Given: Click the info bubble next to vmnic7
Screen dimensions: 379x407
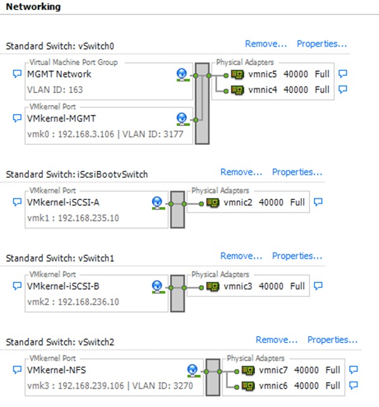Looking at the screenshot, I should (353, 370).
